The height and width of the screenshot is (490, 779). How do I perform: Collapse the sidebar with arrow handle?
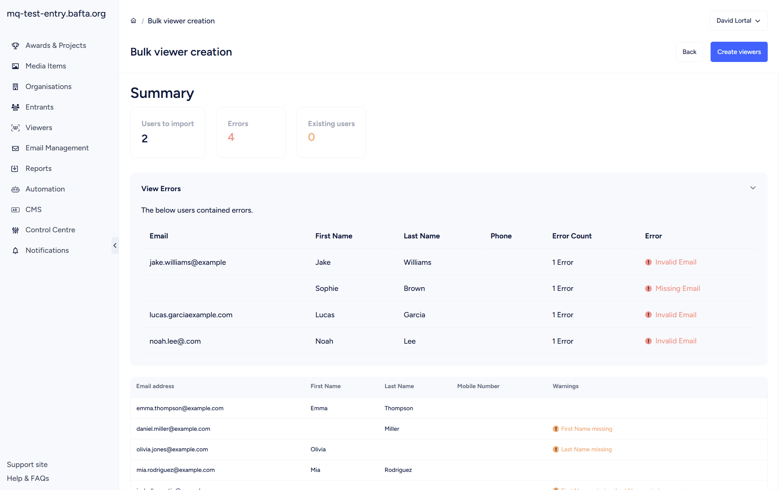(115, 246)
